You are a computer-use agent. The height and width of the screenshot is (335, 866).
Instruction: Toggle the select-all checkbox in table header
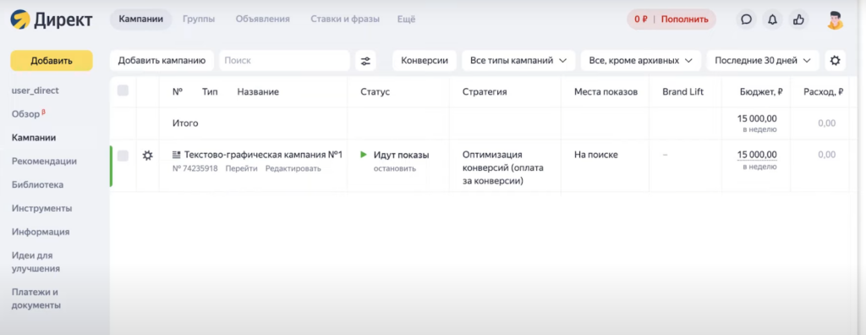[123, 91]
